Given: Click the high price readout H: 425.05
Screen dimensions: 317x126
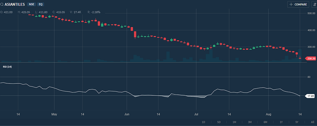Looking at the screenshot, I should (x=24, y=12).
